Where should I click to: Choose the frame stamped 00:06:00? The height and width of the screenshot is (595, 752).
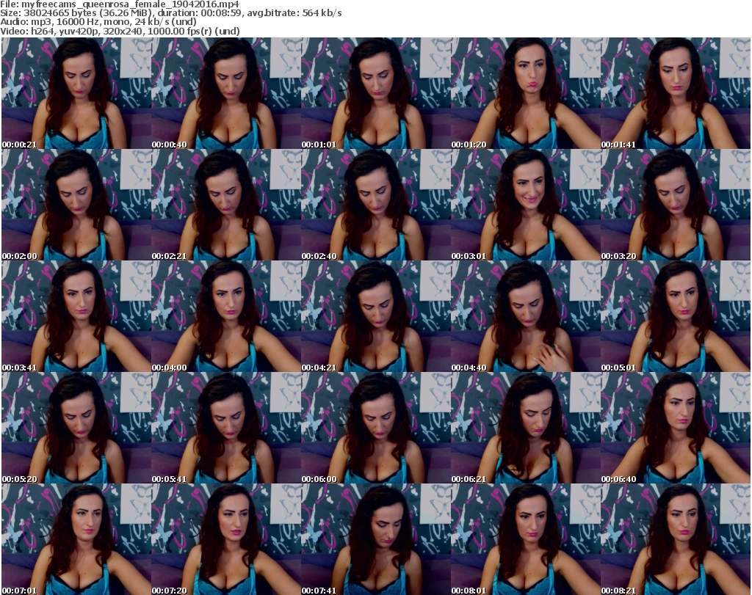point(375,428)
